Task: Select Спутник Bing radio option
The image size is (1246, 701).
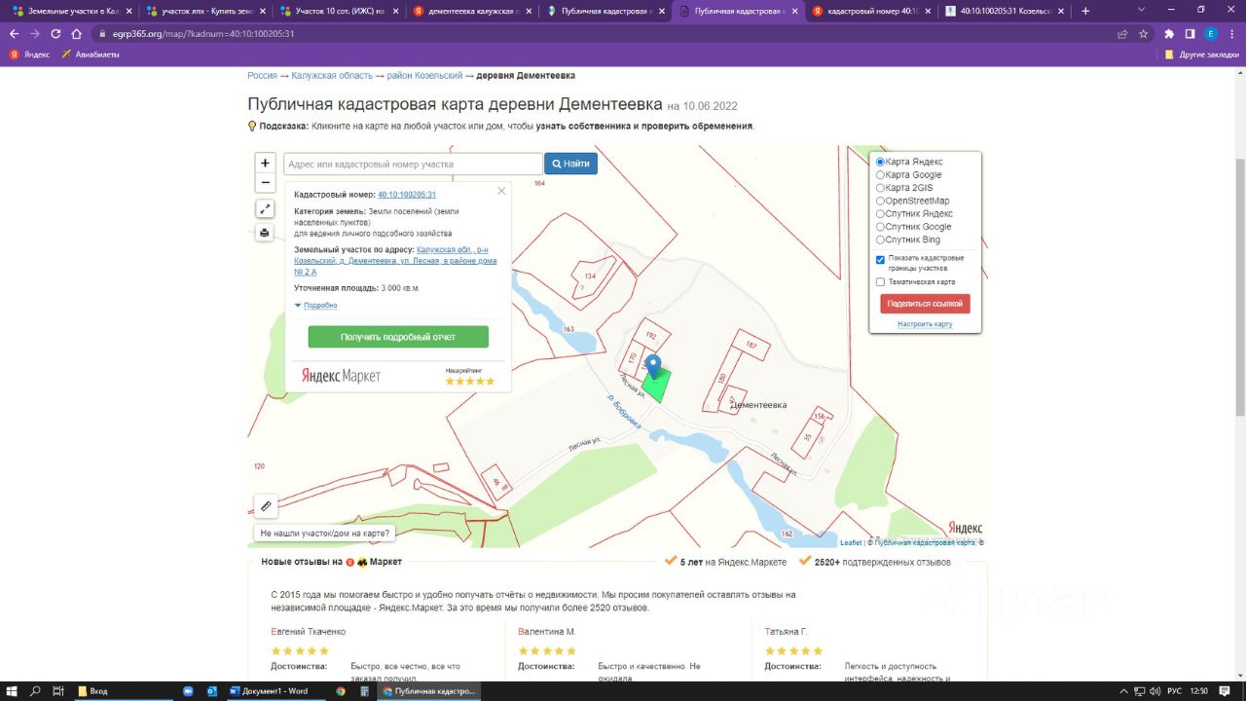Action: tap(880, 240)
